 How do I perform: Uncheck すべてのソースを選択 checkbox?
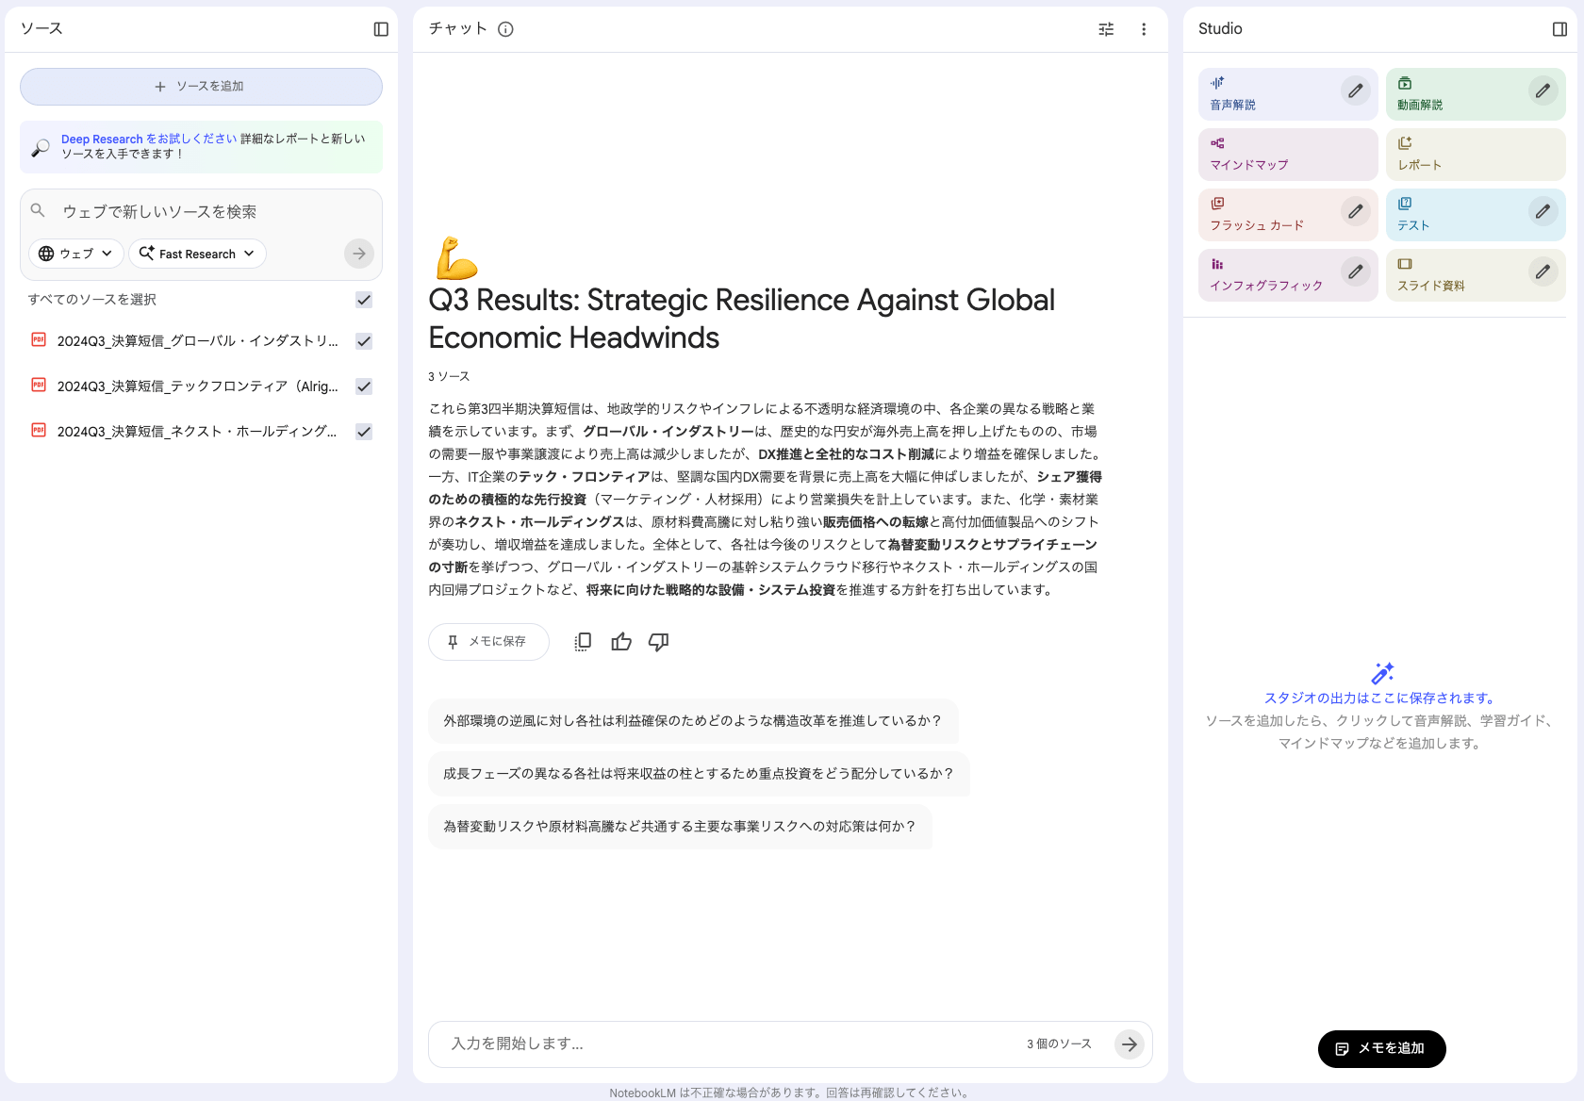click(x=363, y=300)
